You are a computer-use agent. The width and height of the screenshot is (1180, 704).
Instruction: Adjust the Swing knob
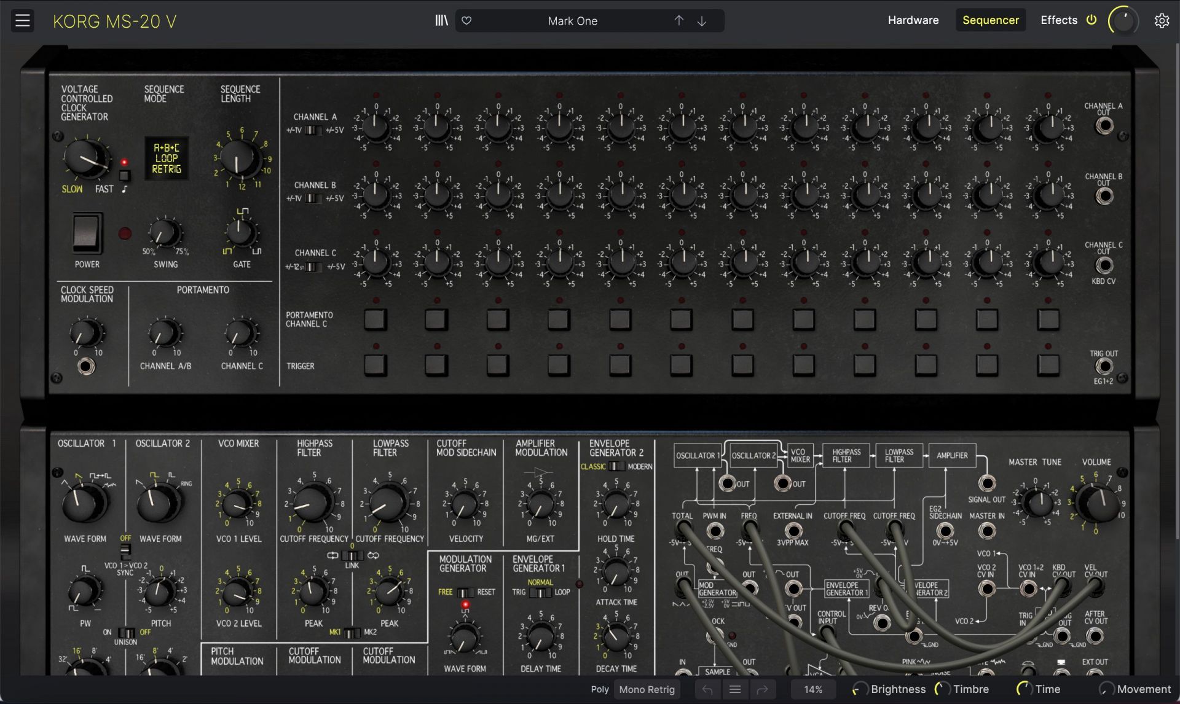(x=165, y=233)
